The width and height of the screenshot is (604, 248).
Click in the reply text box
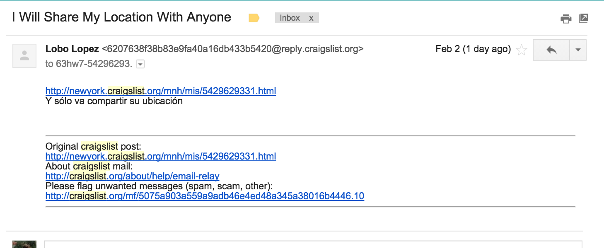(313, 244)
